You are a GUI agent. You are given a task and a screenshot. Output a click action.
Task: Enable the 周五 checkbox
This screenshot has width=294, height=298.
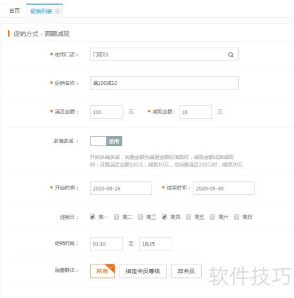(x=188, y=217)
